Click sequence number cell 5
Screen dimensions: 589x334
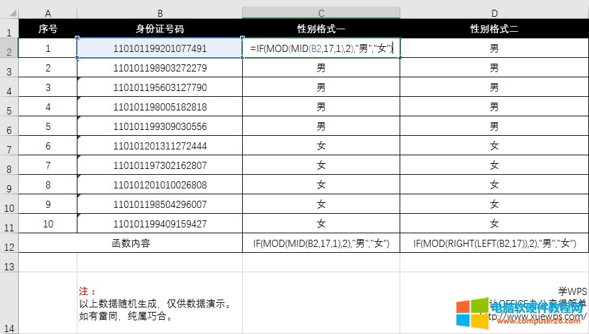48,126
